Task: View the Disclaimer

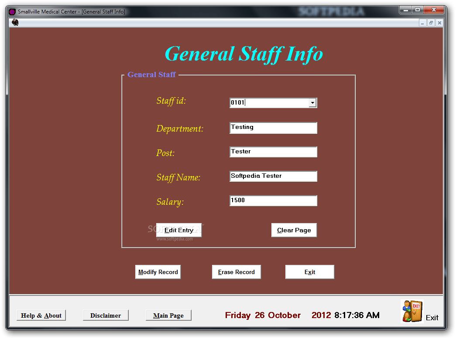Action: 106,315
